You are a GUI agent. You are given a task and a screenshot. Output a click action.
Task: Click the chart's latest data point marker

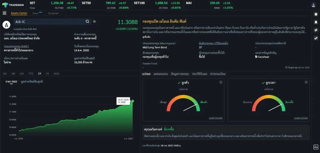tap(132, 101)
